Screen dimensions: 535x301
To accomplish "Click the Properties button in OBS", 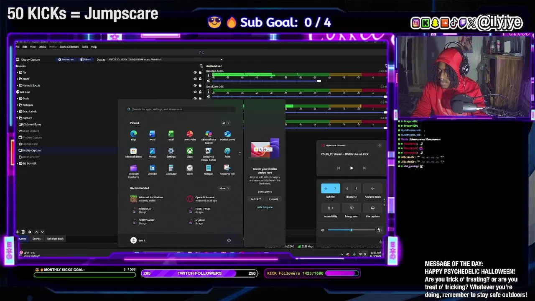I will pos(66,59).
